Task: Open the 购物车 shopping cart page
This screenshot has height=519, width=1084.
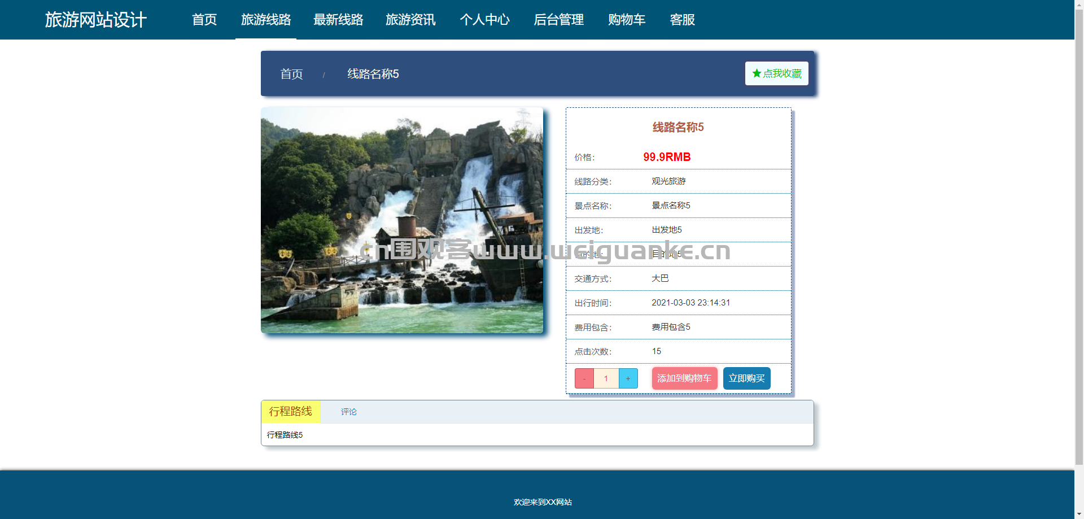Action: coord(627,20)
